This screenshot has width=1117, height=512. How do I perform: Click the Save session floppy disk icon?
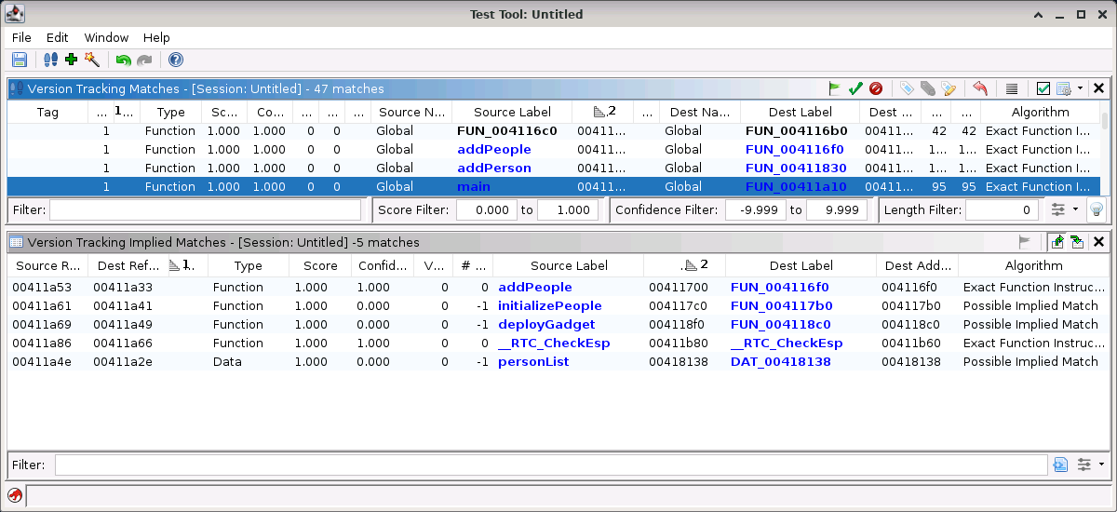coord(19,60)
